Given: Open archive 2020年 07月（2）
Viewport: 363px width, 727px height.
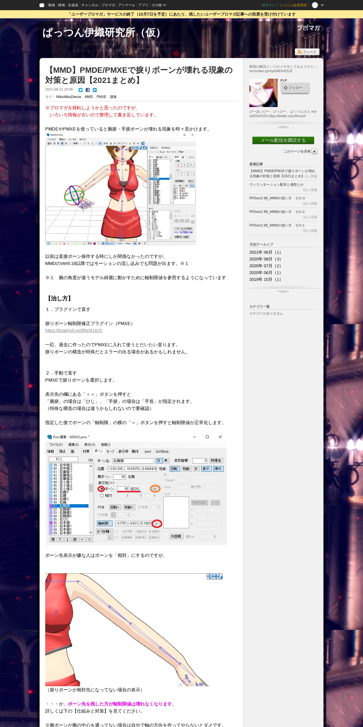Looking at the screenshot, I should pos(265,266).
